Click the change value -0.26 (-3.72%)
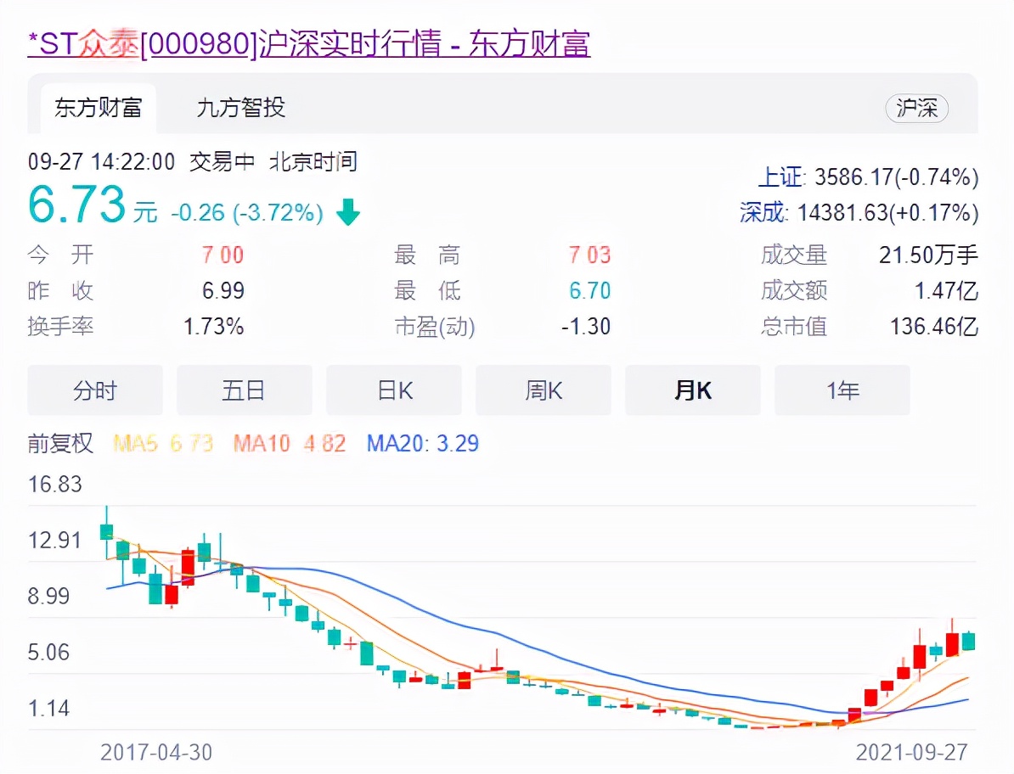 pos(247,212)
